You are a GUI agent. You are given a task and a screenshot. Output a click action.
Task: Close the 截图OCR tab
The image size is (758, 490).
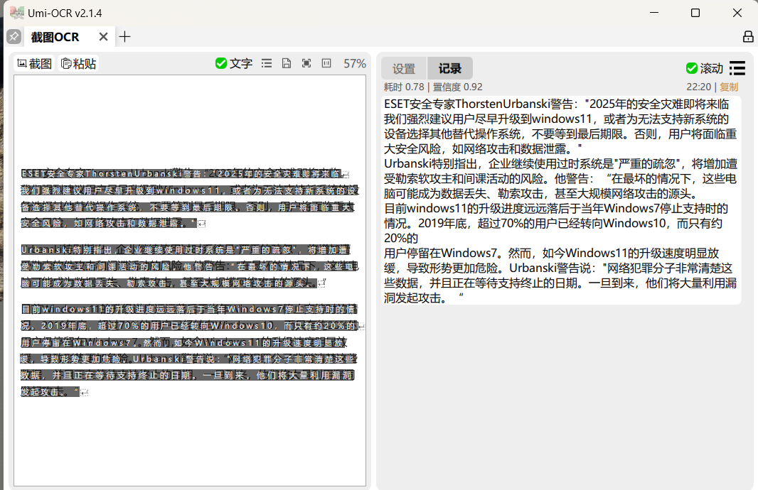(x=103, y=37)
